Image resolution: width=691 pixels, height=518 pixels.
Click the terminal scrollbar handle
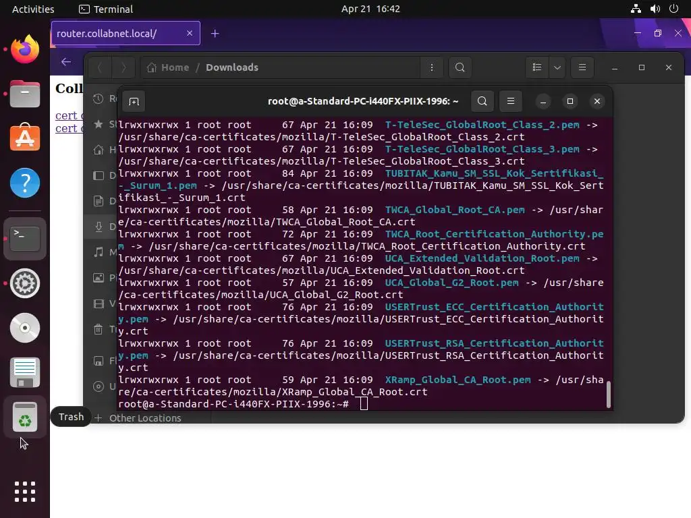coord(608,394)
